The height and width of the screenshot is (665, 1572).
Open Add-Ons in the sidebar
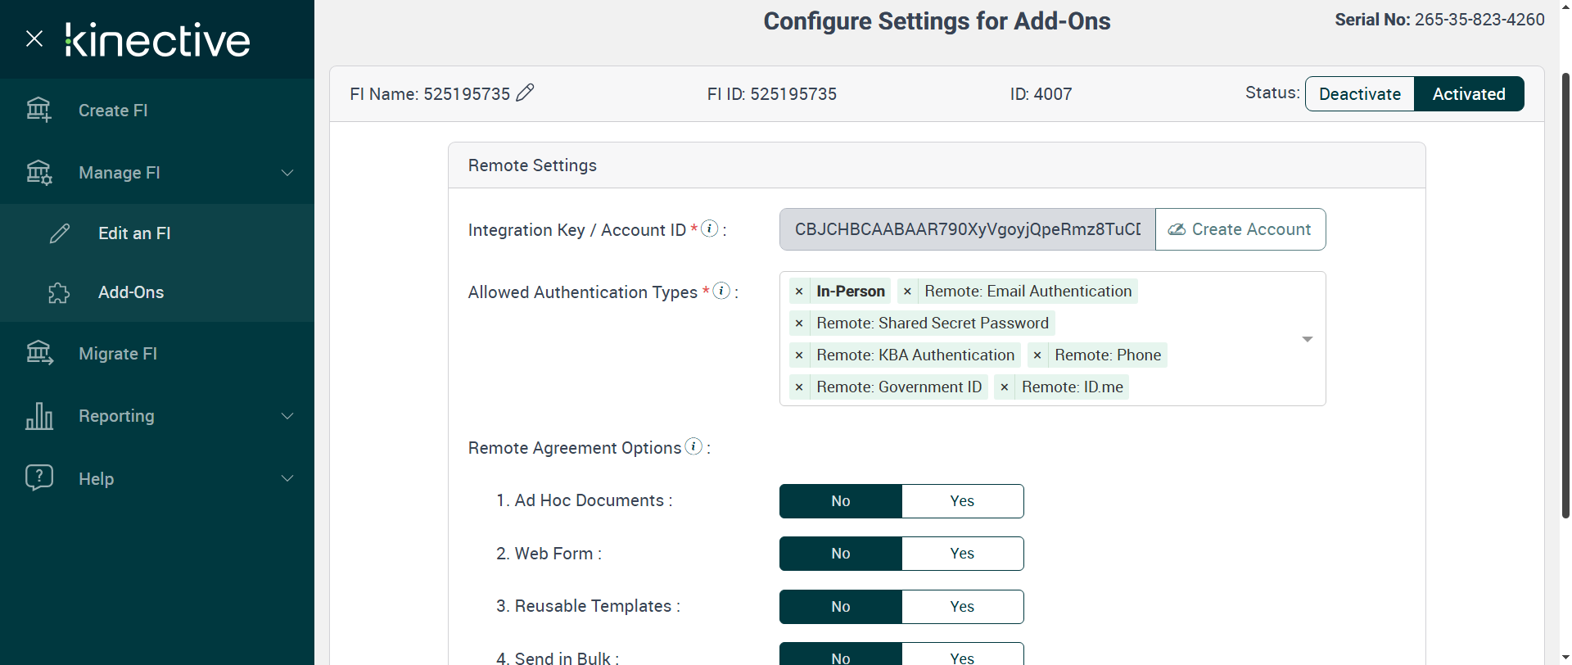pos(131,292)
